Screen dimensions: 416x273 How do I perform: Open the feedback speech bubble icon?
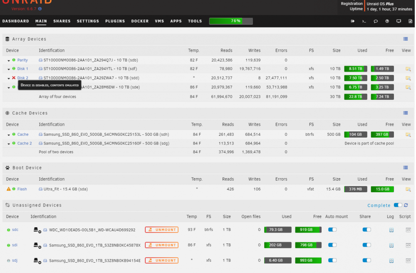coord(376,21)
